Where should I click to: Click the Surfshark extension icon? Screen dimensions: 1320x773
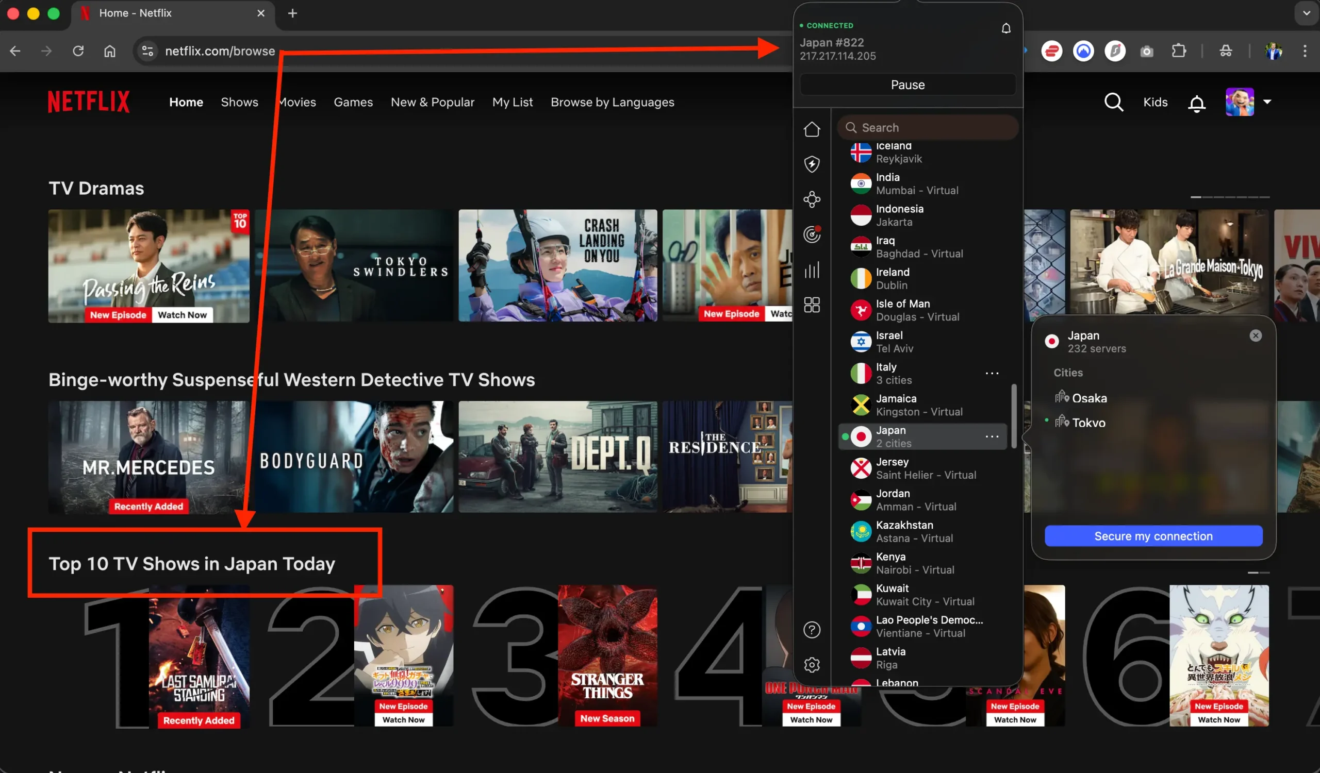[x=1115, y=51]
